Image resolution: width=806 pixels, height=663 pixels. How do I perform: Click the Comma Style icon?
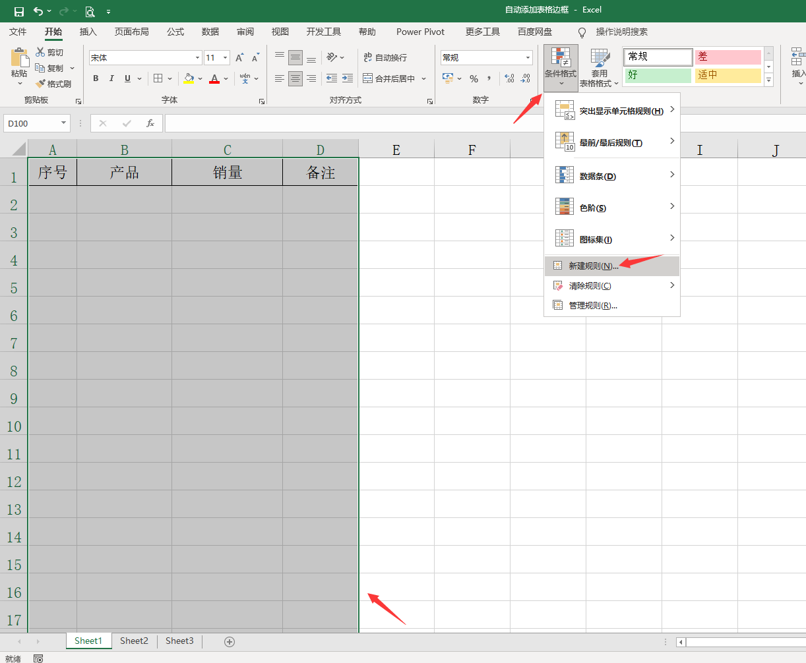[489, 78]
